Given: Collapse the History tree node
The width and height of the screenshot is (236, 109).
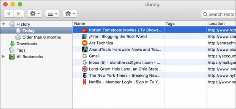Looking at the screenshot, I should point(4,24).
